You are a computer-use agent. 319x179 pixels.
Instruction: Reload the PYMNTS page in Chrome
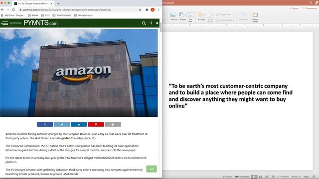(x=13, y=10)
